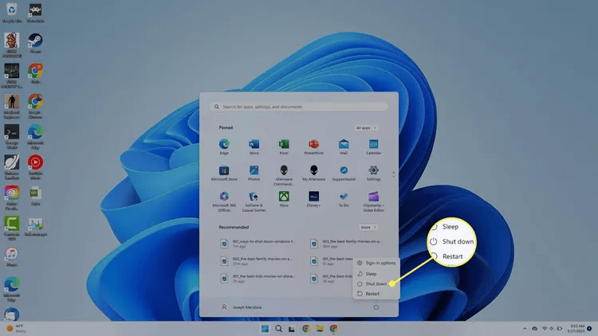The width and height of the screenshot is (598, 336).
Task: Launch PowerPoint from the Start menu
Action: pos(313,147)
